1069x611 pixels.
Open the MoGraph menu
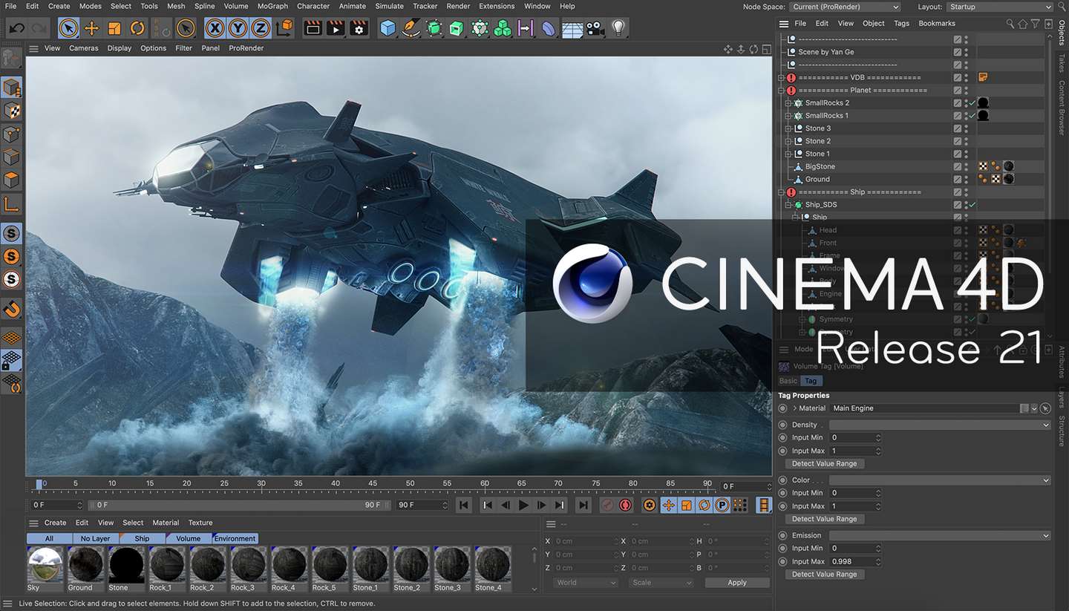(272, 6)
